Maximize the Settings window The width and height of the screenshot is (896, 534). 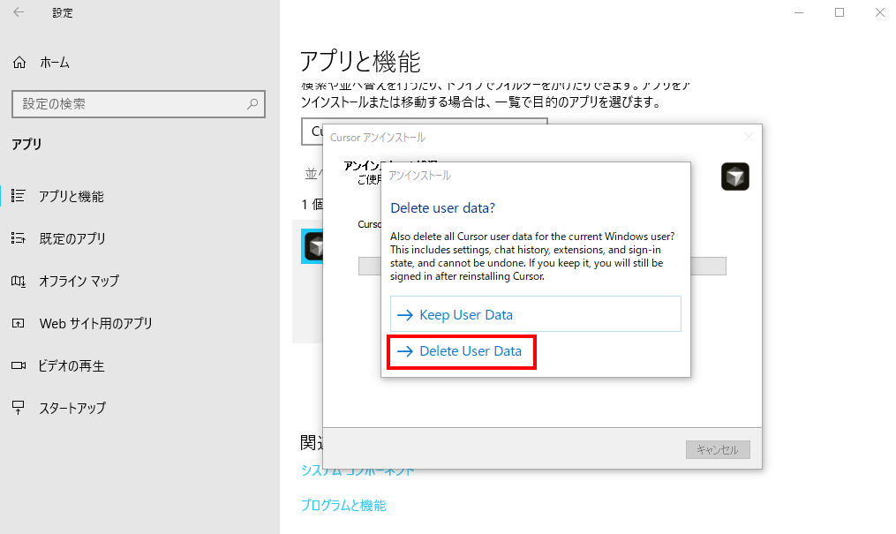[x=840, y=12]
